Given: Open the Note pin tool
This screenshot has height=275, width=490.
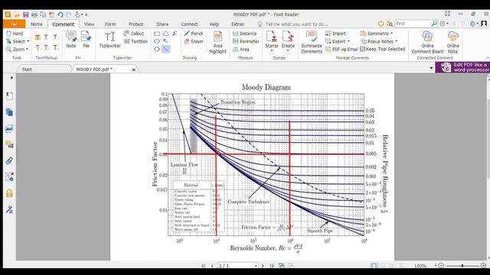Looking at the screenshot, I should (x=71, y=39).
